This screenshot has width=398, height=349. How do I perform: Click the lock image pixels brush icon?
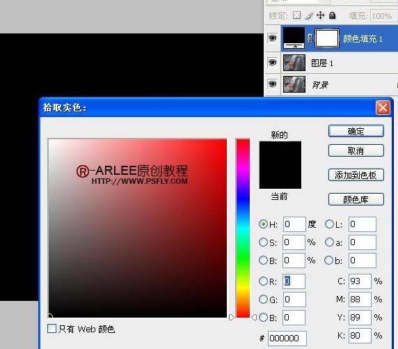click(x=309, y=16)
